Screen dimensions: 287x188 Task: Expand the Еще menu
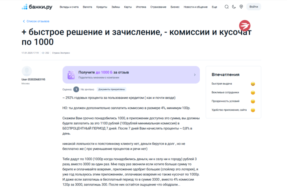coord(214,7)
